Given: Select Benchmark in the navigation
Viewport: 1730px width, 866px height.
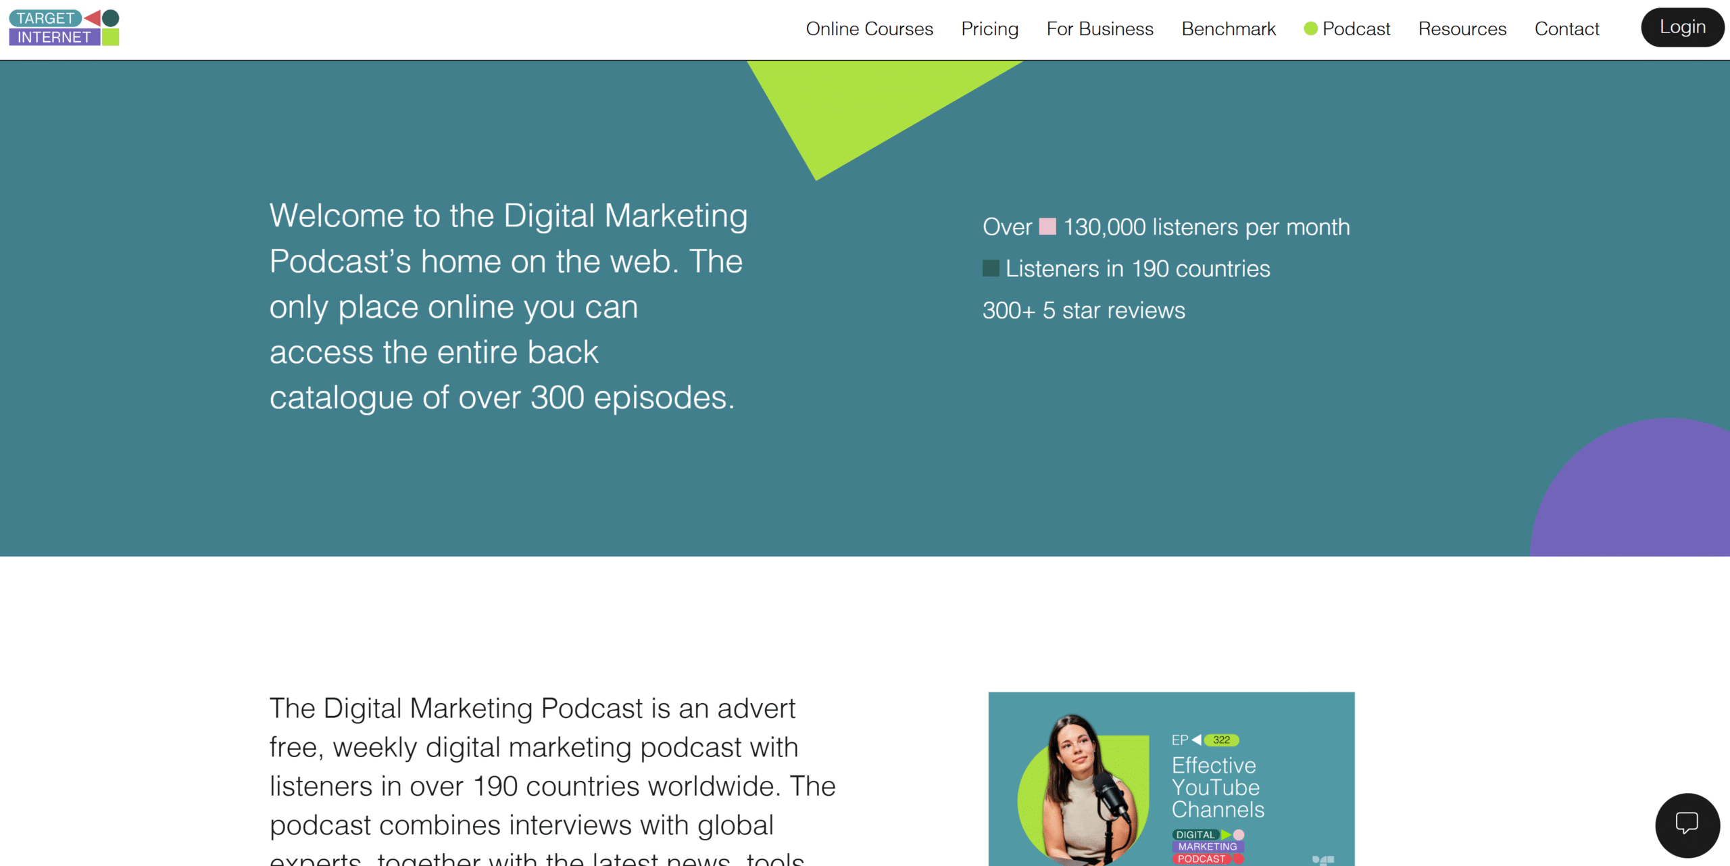Looking at the screenshot, I should (1228, 28).
